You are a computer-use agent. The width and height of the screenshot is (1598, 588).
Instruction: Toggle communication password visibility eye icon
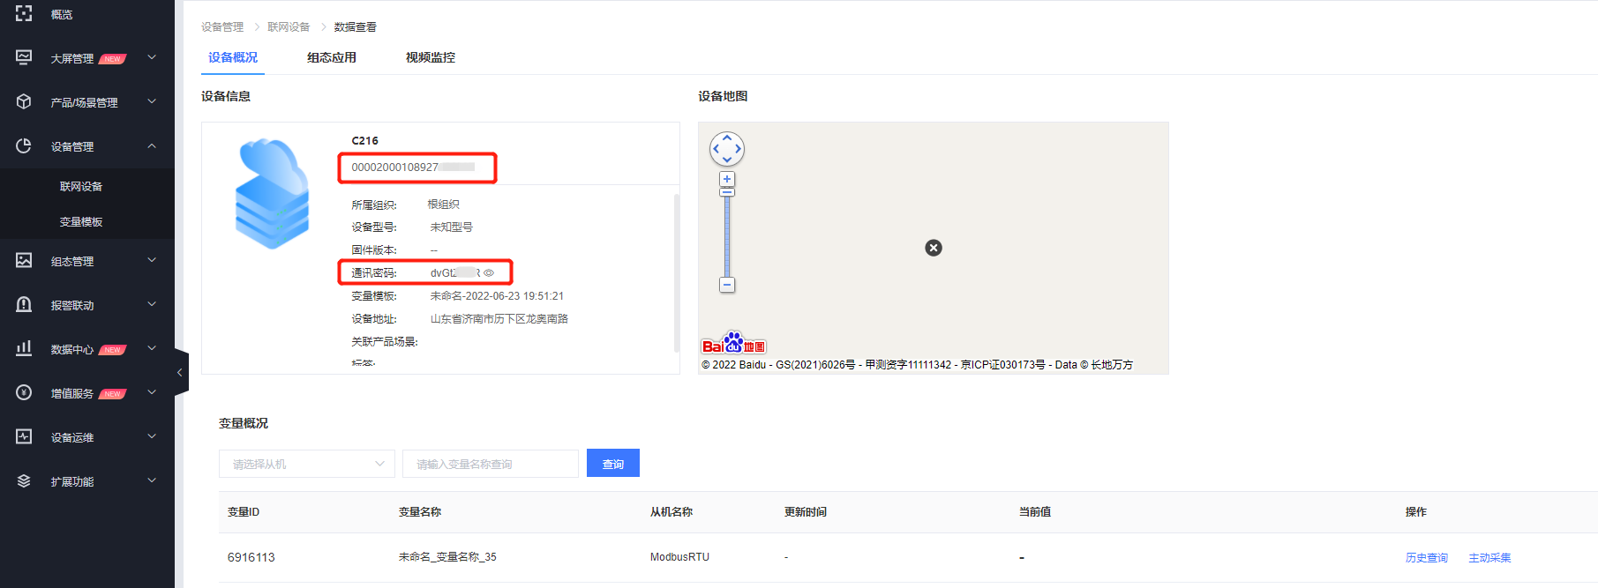coord(489,273)
